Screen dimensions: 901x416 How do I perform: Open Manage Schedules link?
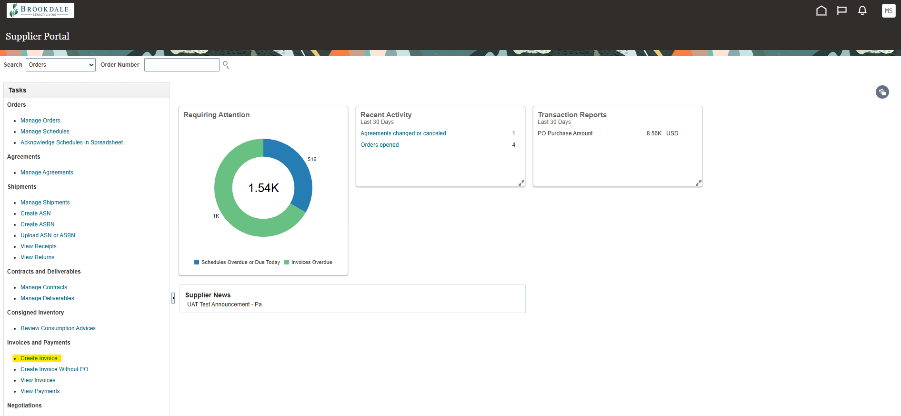[x=45, y=132]
